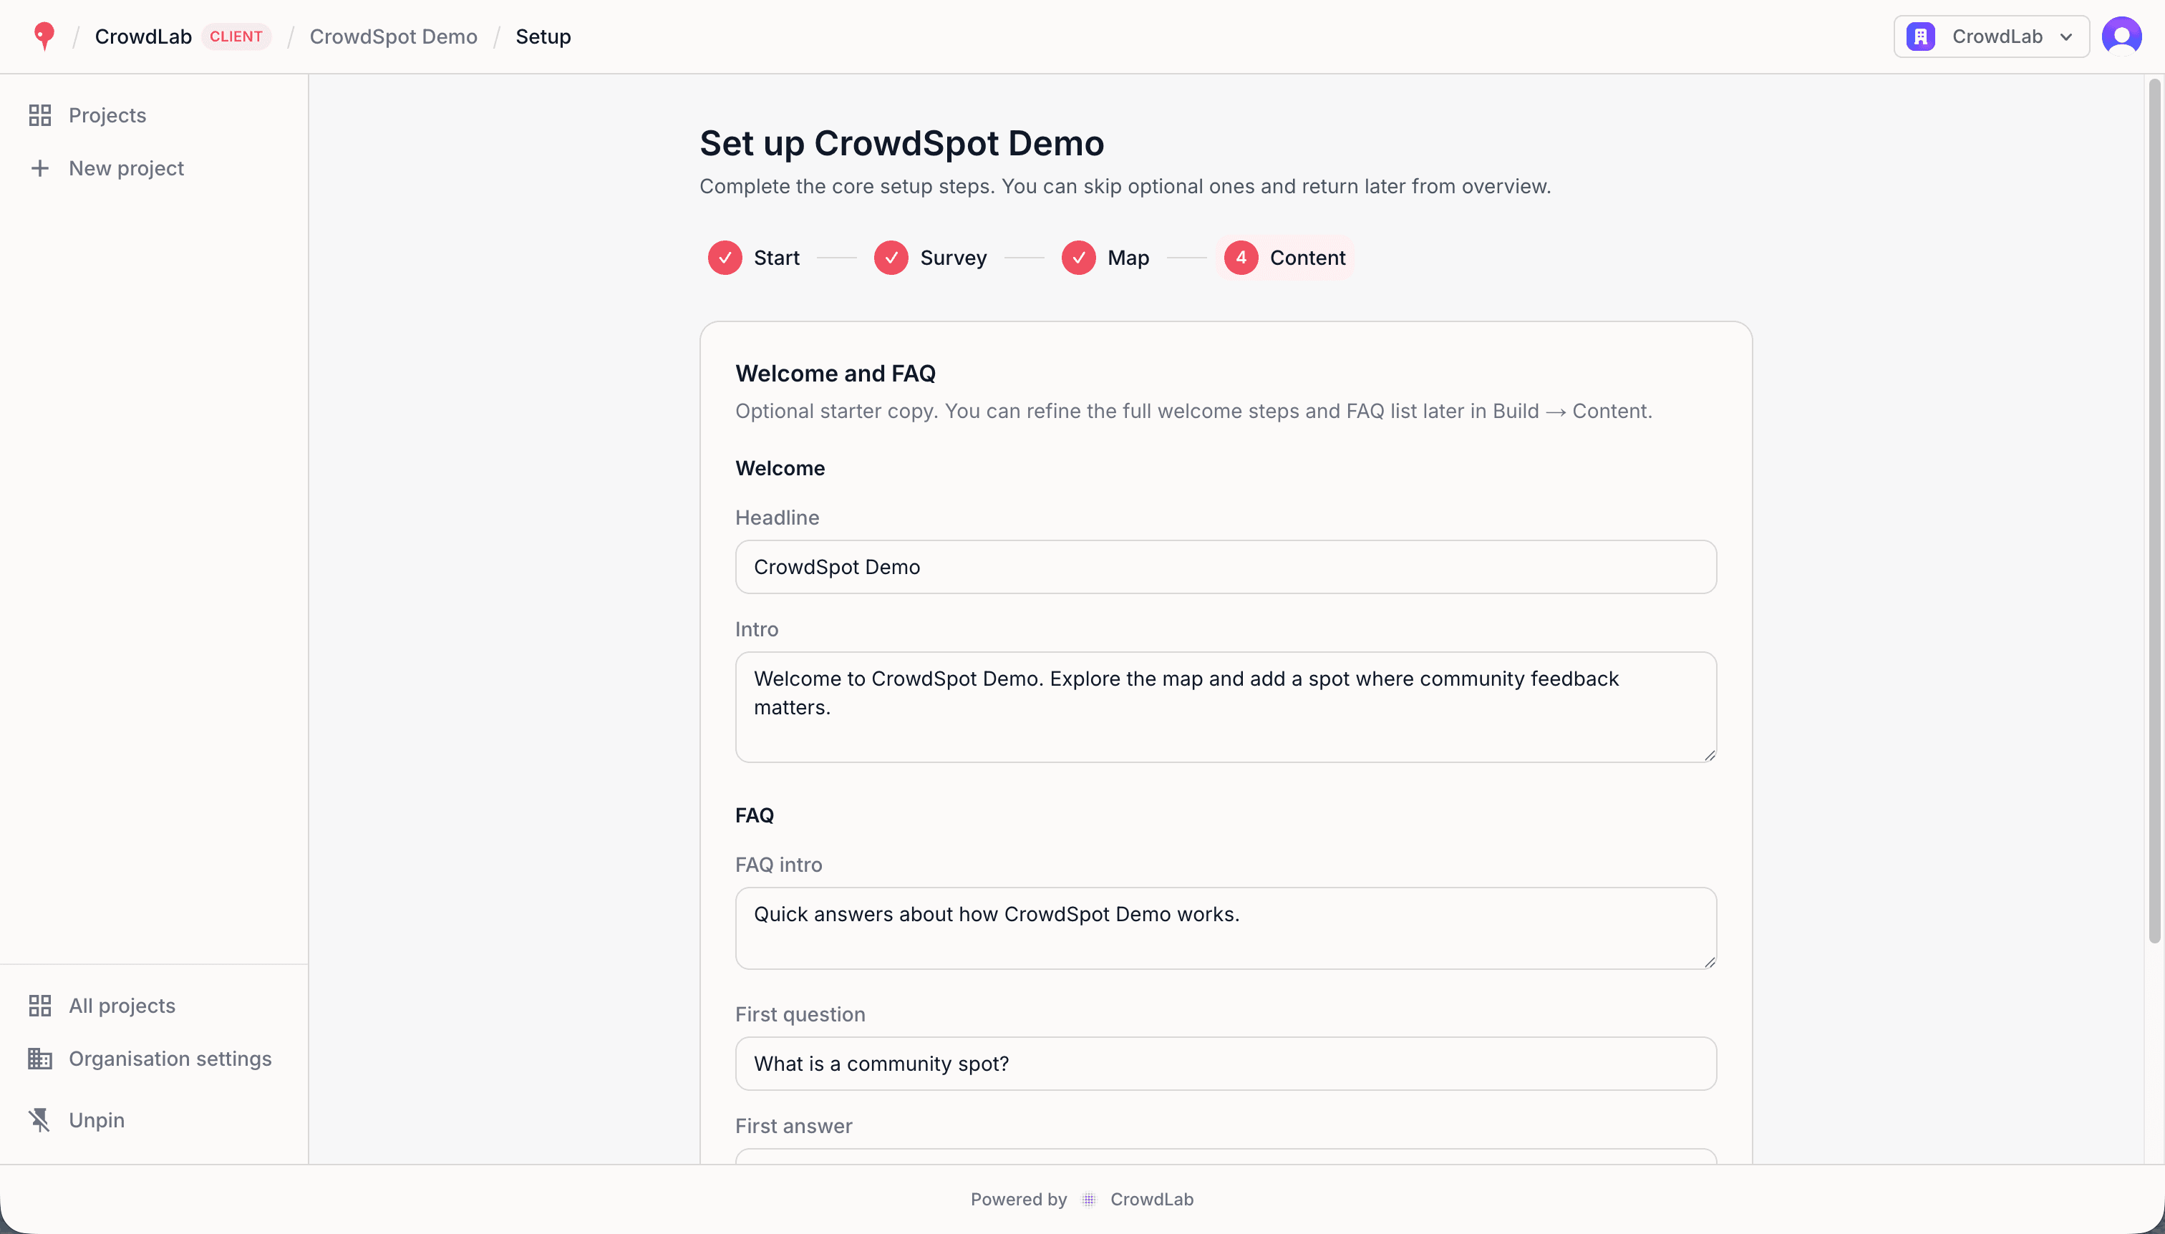Click the step 4 number circle
Screen dimensions: 2165x1234
click(1241, 258)
